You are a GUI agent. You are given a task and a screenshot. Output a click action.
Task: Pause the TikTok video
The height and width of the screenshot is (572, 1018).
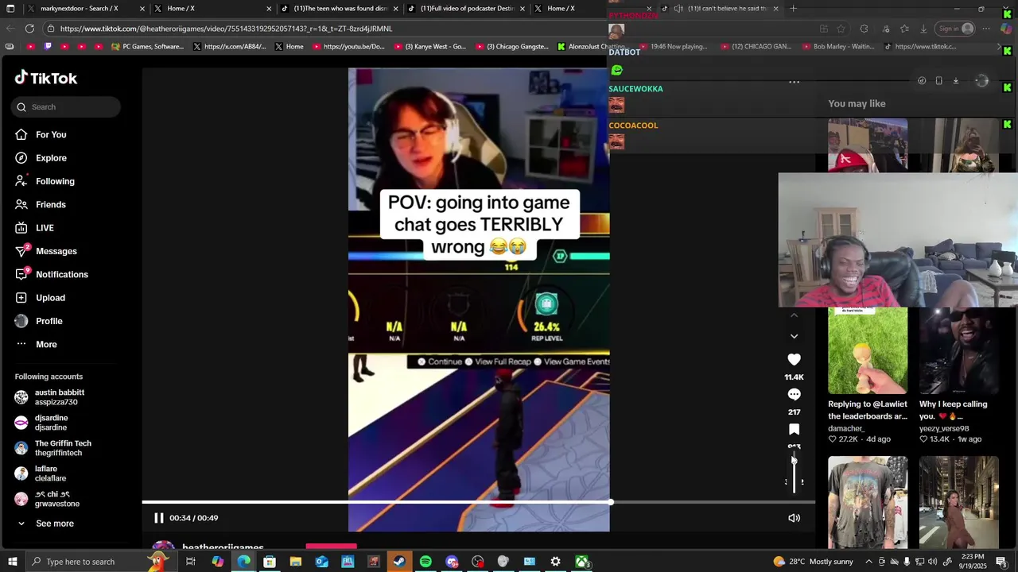pos(159,518)
